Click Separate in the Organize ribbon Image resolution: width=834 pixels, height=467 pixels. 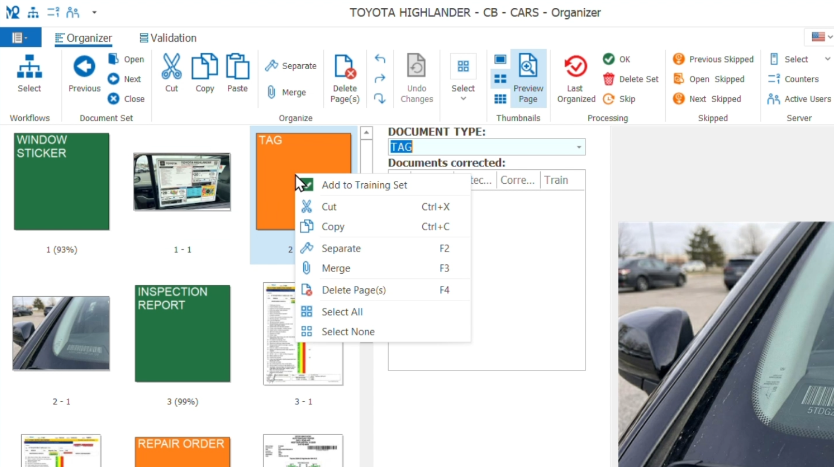pyautogui.click(x=291, y=66)
